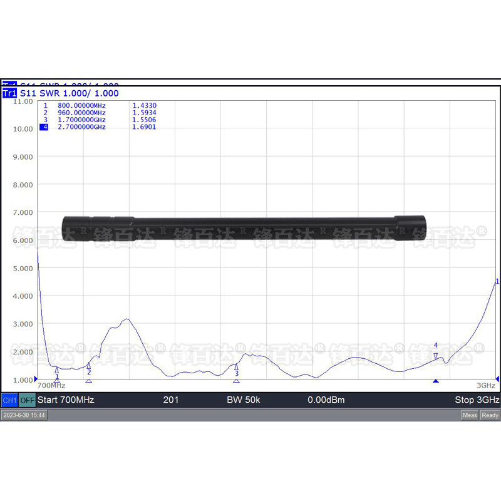Click active marker 4 triangle on trace

click(x=435, y=356)
